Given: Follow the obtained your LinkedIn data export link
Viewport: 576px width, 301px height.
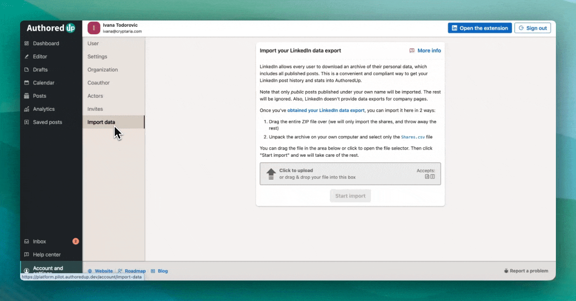Looking at the screenshot, I should coord(326,110).
